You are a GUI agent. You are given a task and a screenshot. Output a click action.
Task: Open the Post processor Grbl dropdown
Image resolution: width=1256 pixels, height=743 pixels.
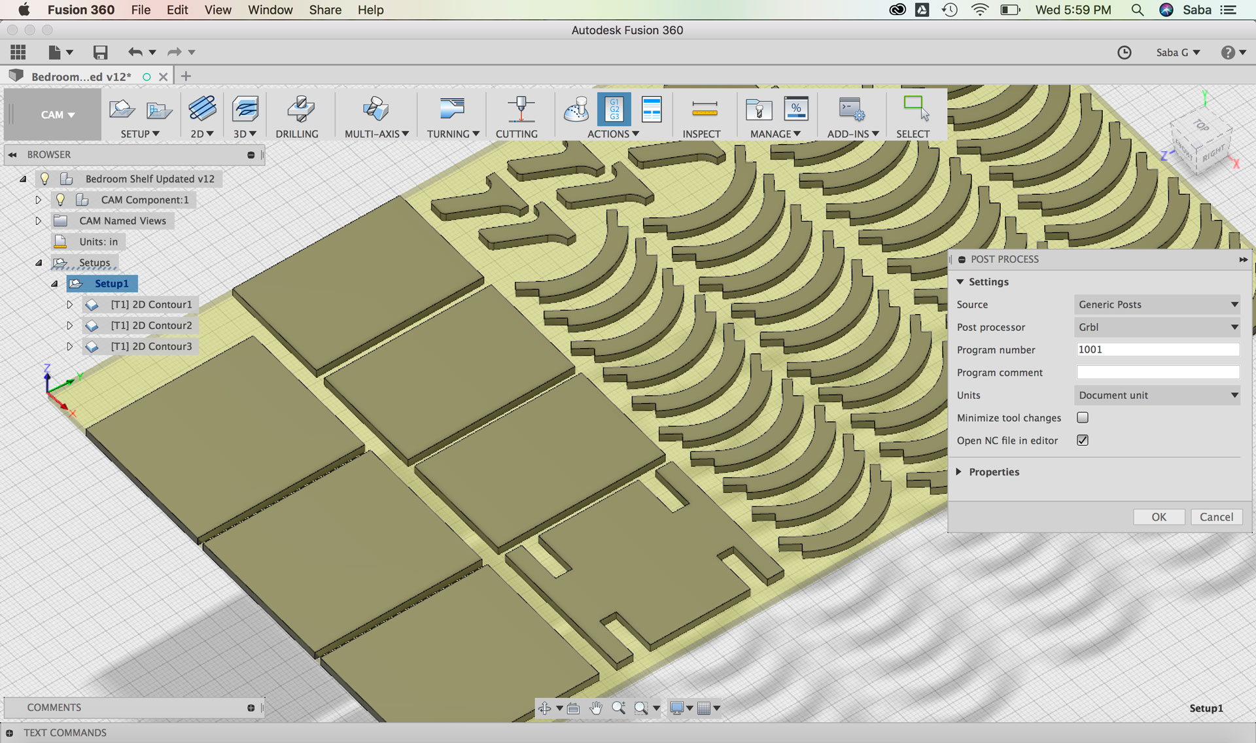click(x=1157, y=327)
